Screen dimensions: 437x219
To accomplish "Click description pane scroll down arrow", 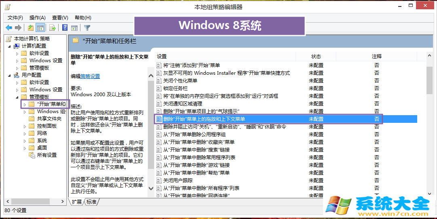I will [151, 188].
